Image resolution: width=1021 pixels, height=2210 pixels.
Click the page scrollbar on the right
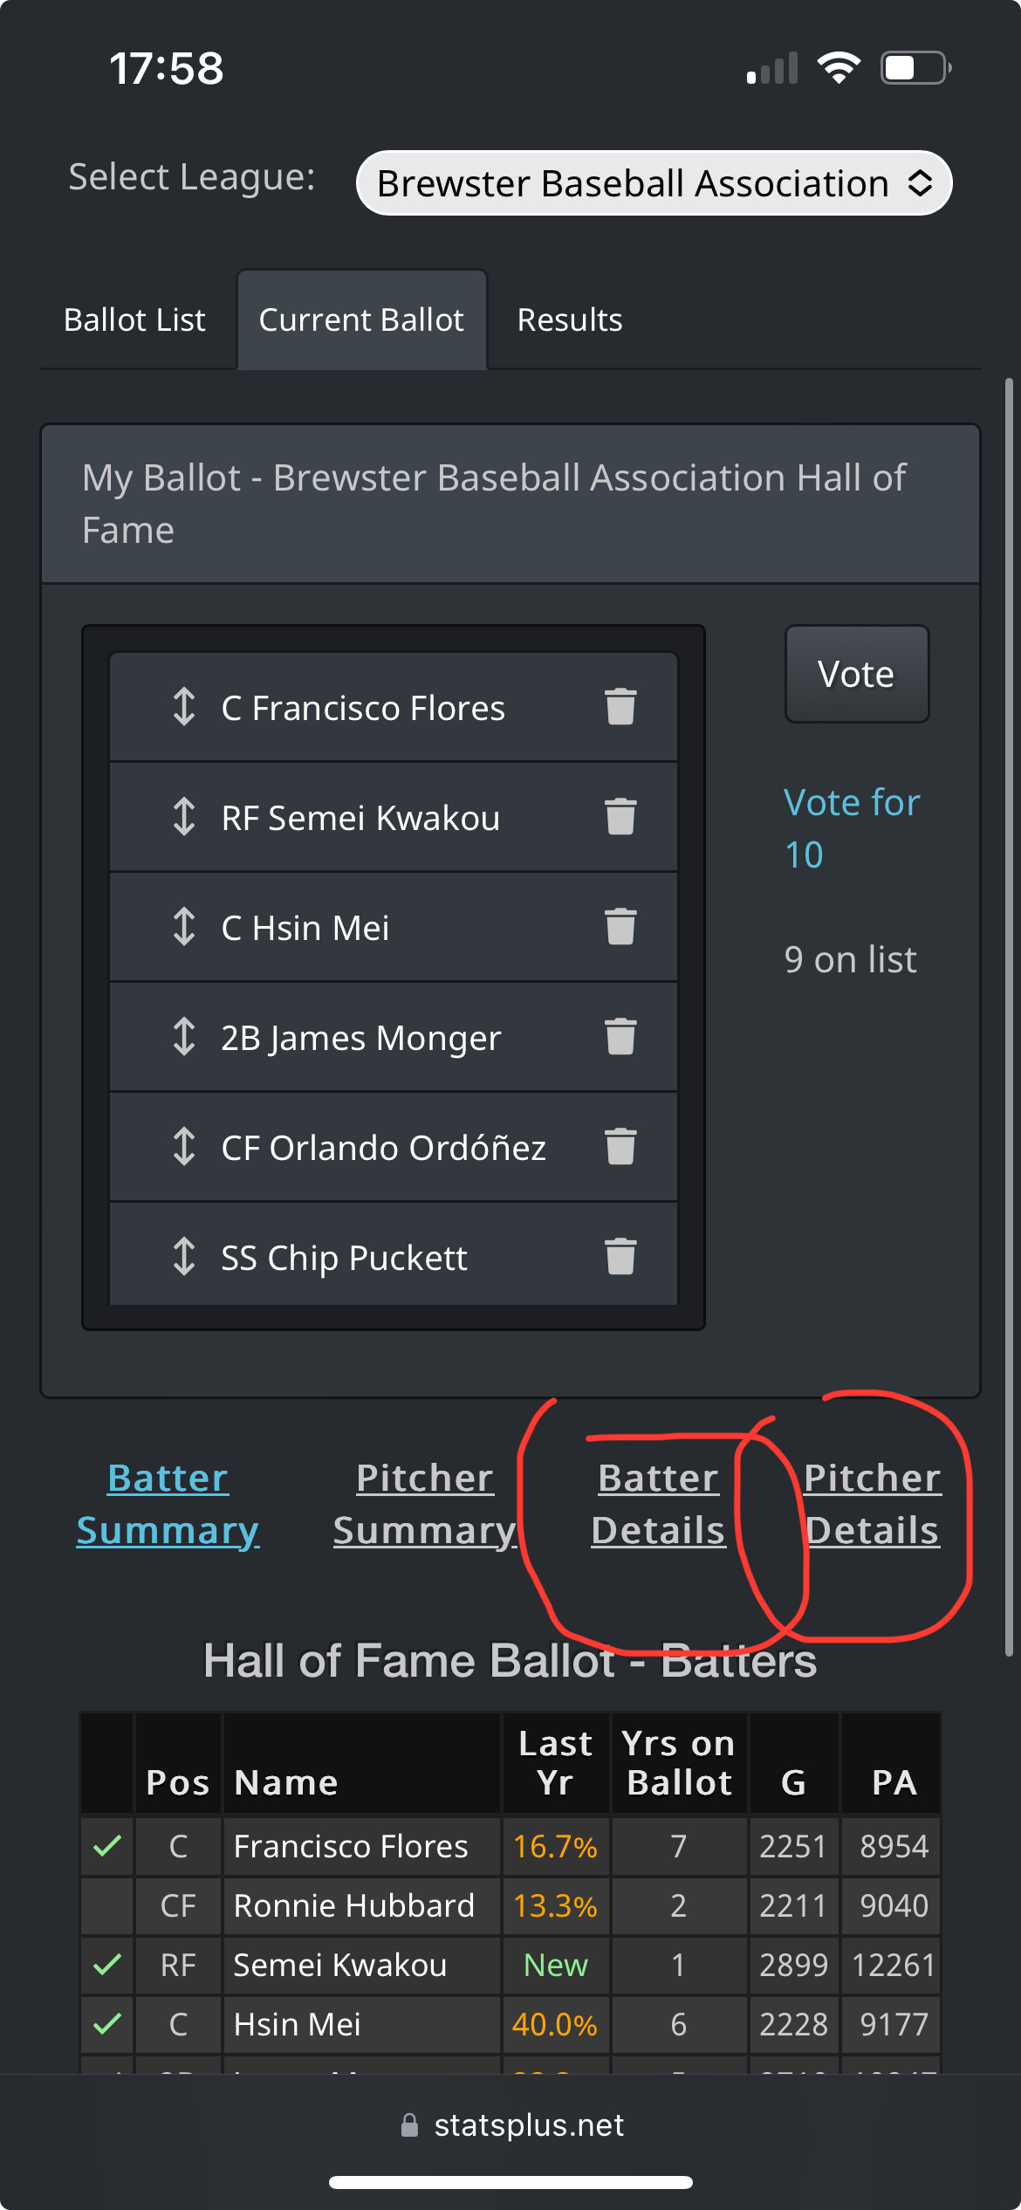click(x=1008, y=1017)
